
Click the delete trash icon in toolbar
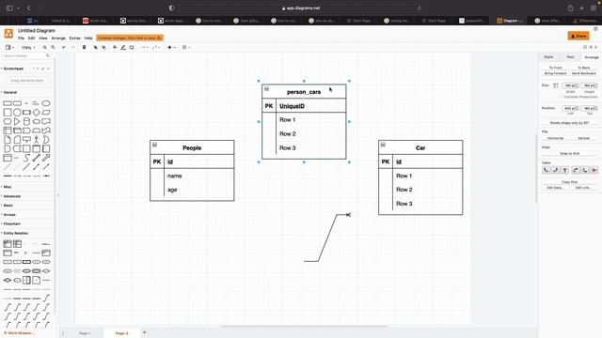(84, 48)
